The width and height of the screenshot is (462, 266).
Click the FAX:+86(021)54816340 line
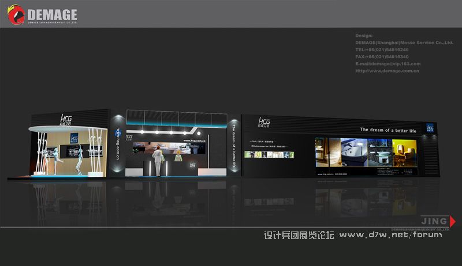tap(382, 56)
